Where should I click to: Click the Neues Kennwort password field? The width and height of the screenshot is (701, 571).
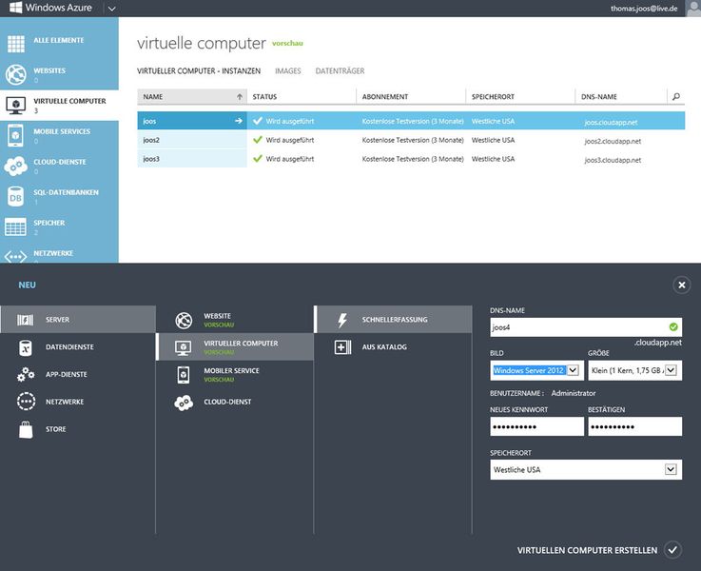click(x=537, y=426)
